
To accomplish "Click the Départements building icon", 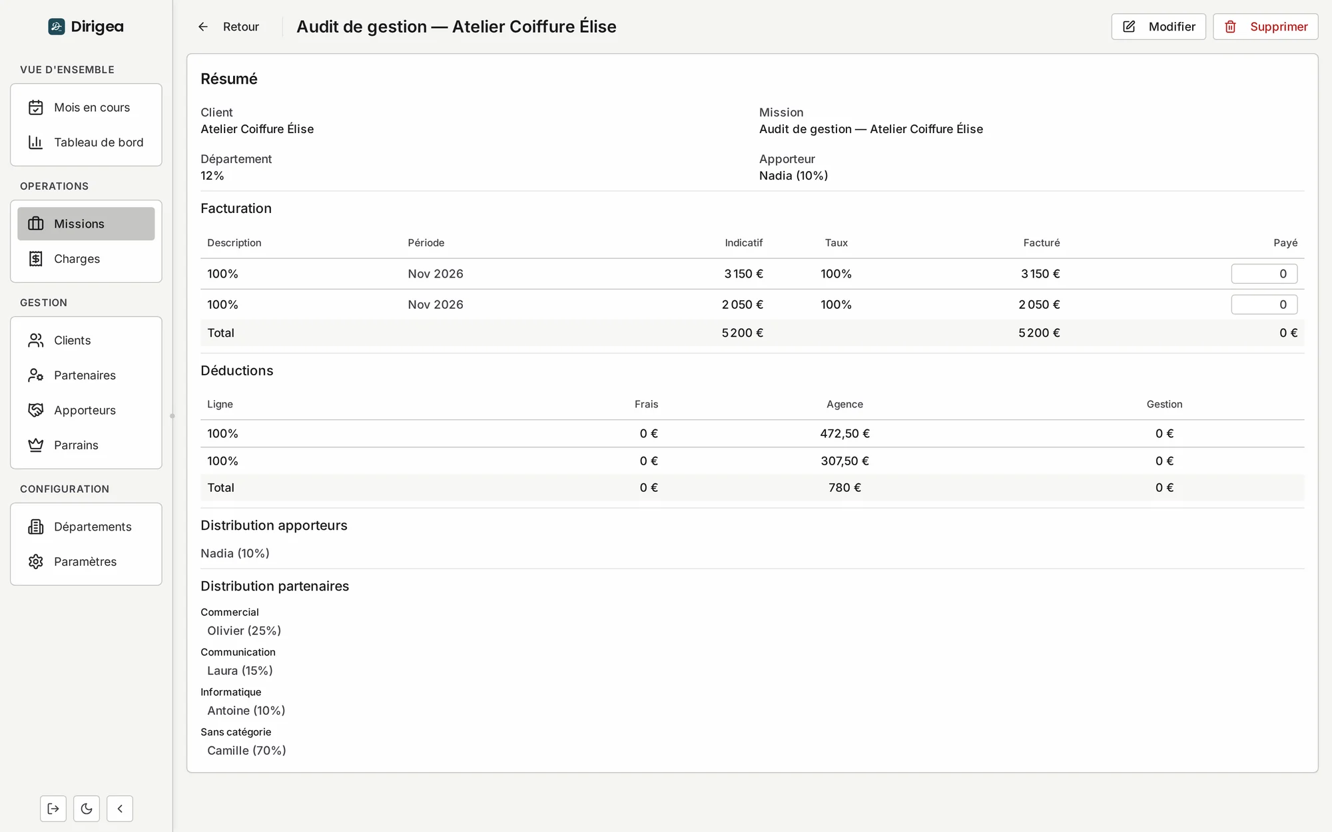I will (x=36, y=526).
